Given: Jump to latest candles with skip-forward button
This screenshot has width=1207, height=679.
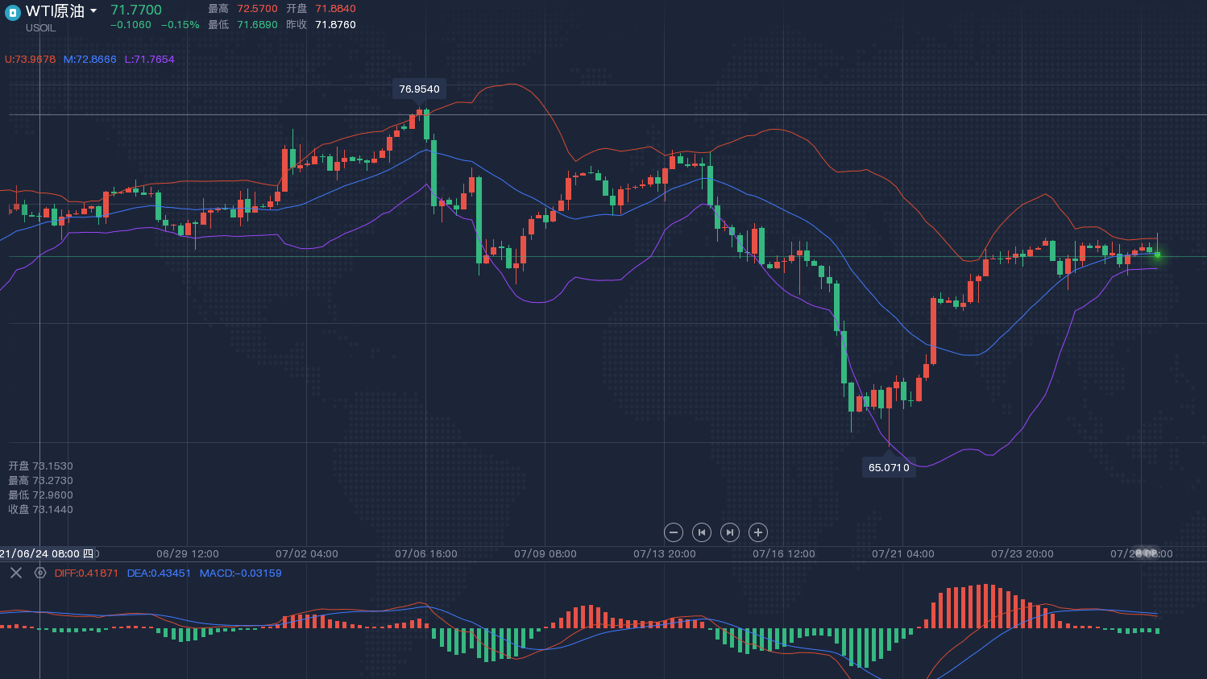Looking at the screenshot, I should point(730,532).
